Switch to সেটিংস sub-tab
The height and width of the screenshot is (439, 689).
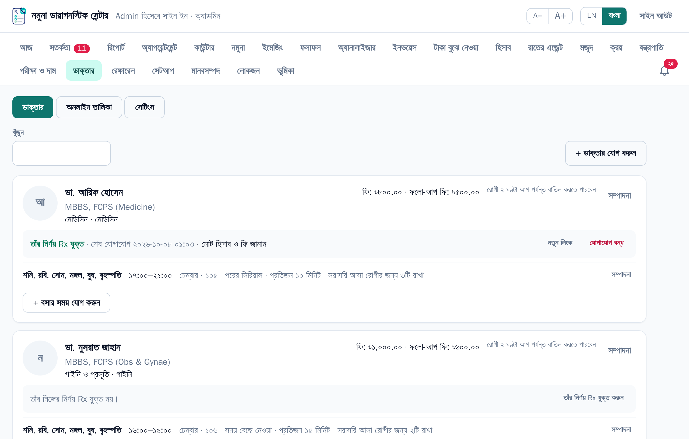[x=145, y=107]
